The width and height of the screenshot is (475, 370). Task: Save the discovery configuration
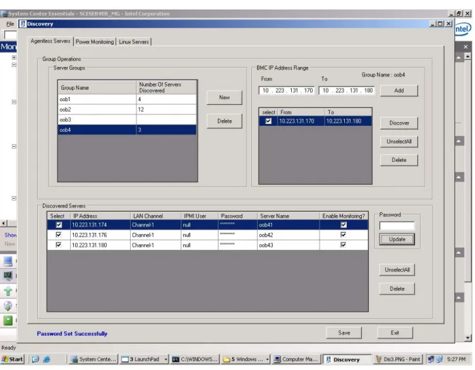coord(344,333)
